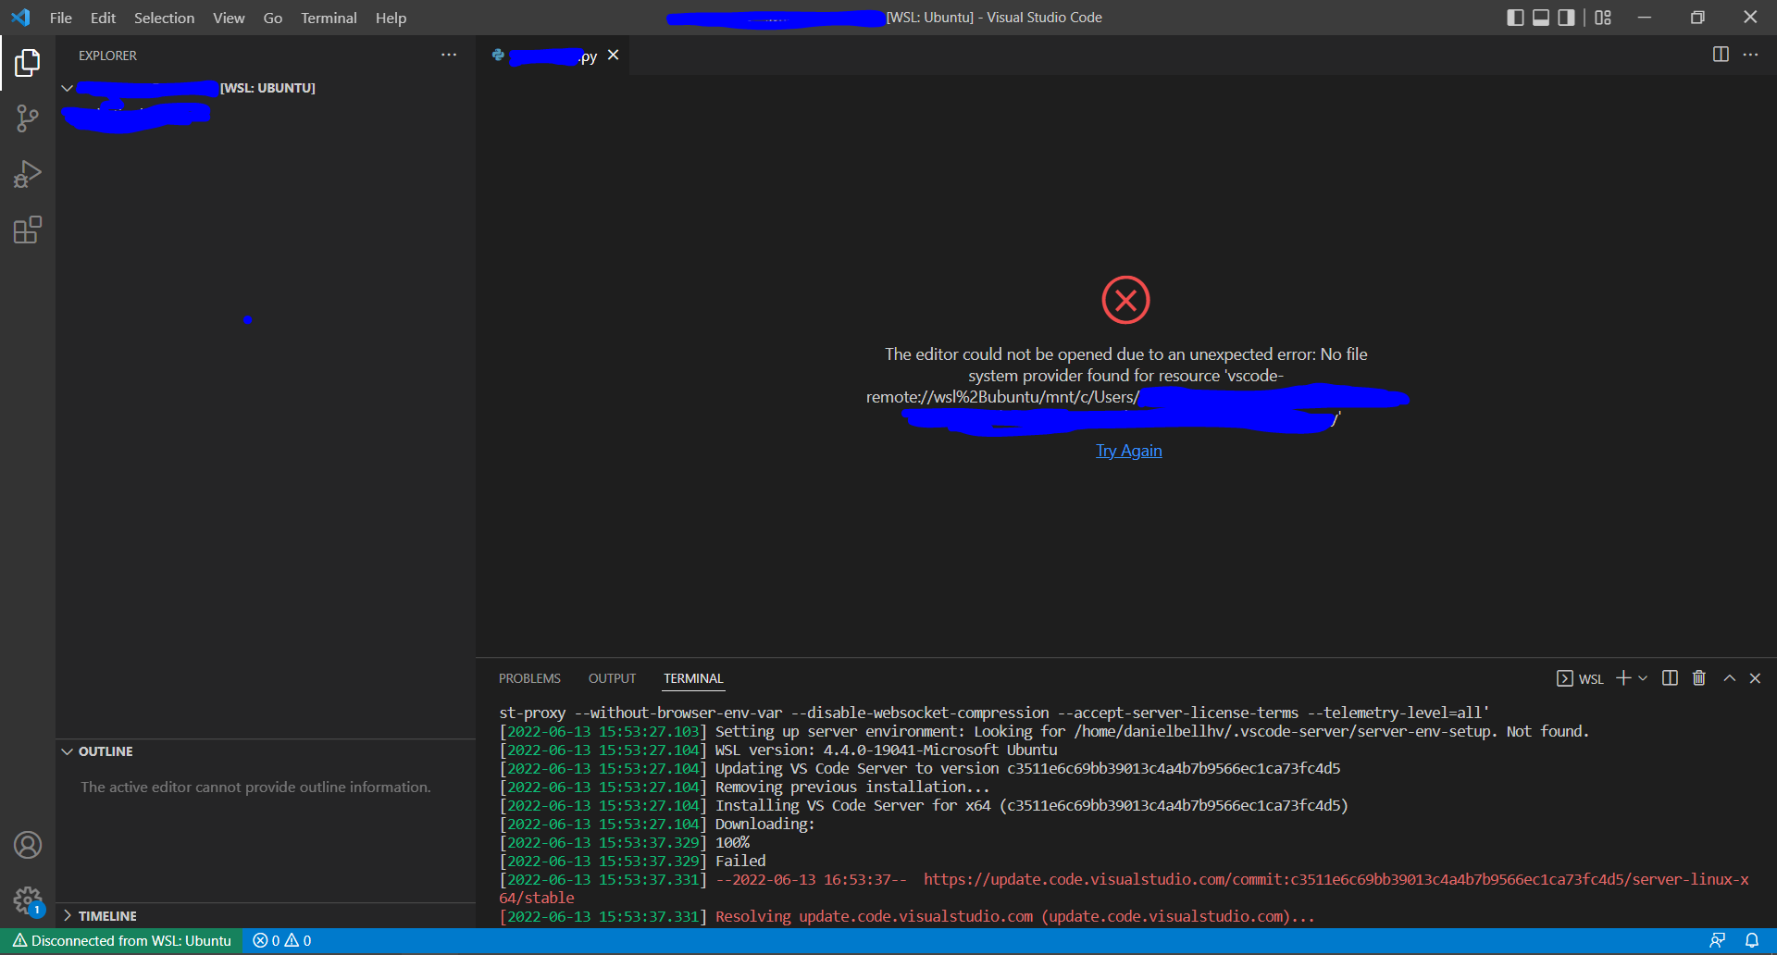Open editor more actions ellipsis

1750,55
